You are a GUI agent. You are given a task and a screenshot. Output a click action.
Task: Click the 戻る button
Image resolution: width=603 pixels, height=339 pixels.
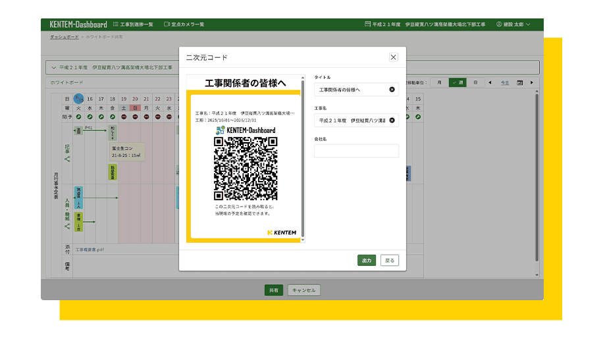[x=390, y=260]
